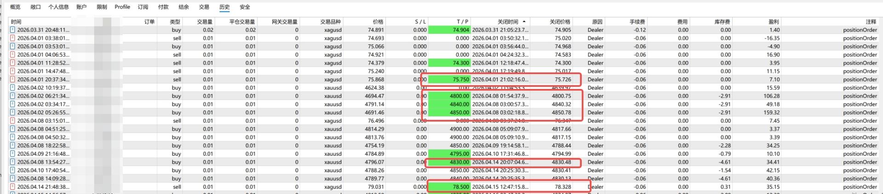
Task: Sort by the 平仓交易量 column header
Action: 242,22
